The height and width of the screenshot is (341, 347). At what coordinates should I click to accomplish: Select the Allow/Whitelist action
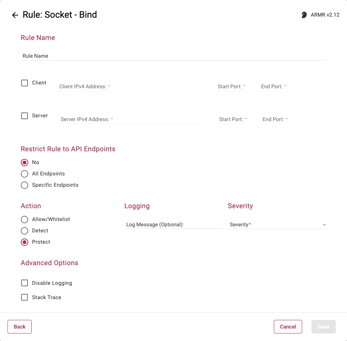click(25, 220)
